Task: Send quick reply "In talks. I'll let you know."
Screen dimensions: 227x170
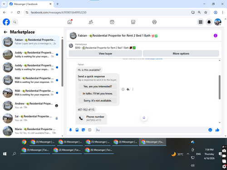Action: [98, 93]
